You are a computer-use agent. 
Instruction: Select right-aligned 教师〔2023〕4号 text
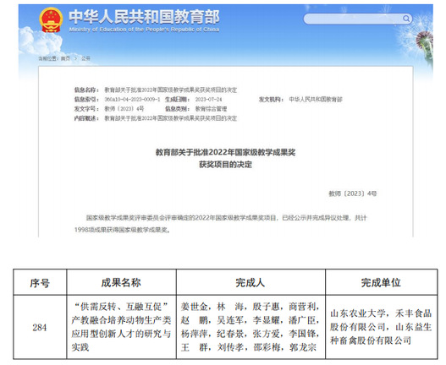[x=353, y=193]
